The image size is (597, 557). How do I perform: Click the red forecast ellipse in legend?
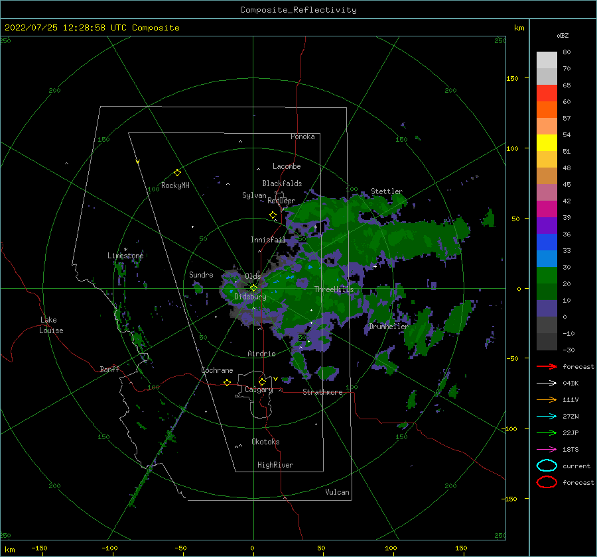pyautogui.click(x=547, y=482)
